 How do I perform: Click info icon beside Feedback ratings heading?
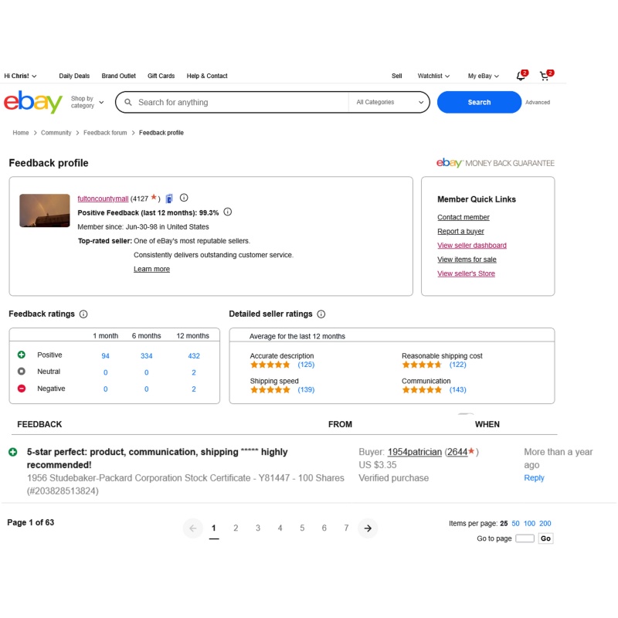coord(83,314)
